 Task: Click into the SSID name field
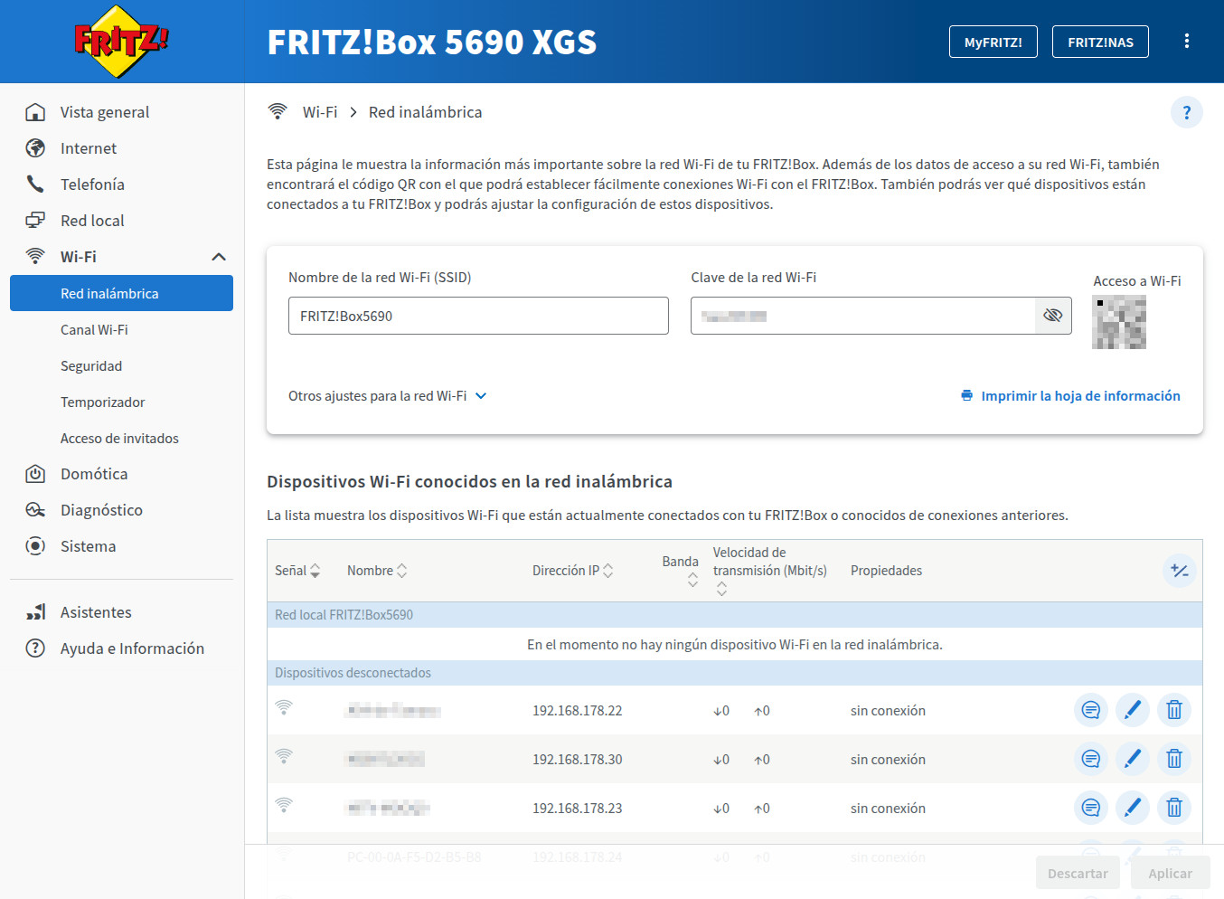478,316
